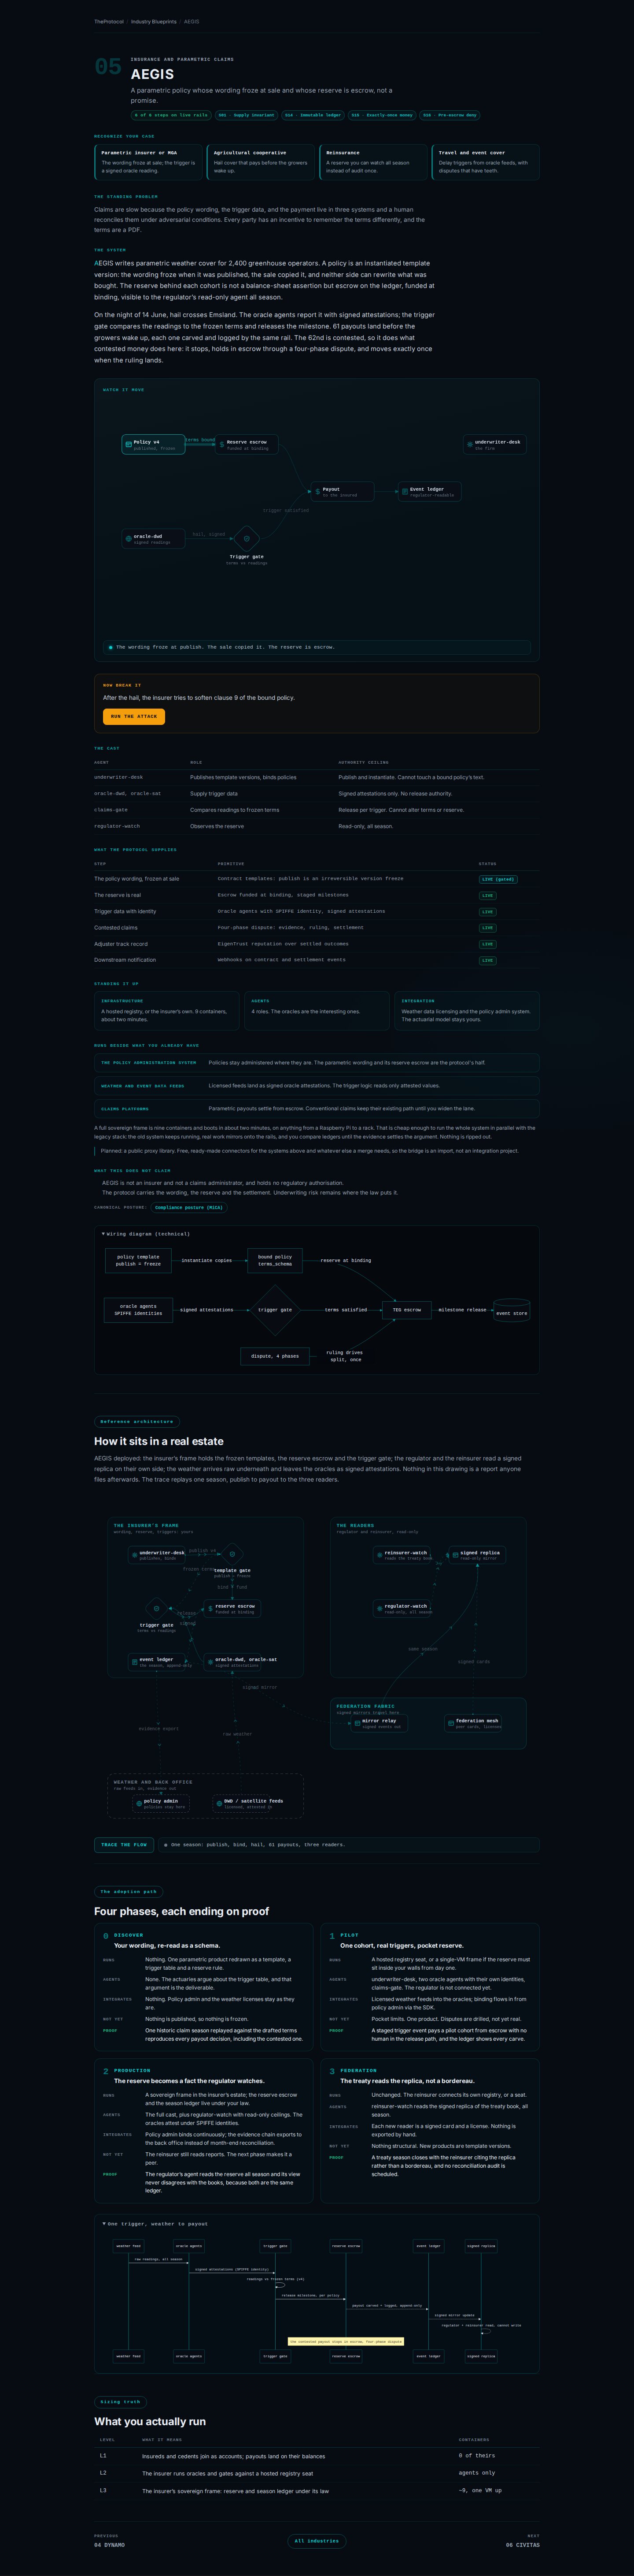Click the Trigger gate diamond icon
The width and height of the screenshot is (634, 2576).
[247, 538]
